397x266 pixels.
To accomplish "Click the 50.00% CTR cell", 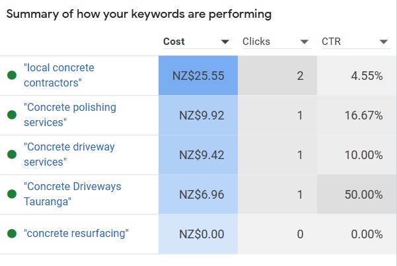I will (357, 194).
